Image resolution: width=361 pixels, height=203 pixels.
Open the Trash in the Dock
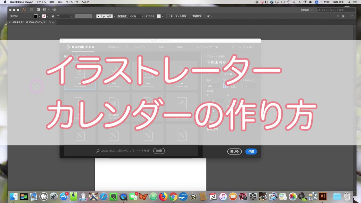point(347,196)
